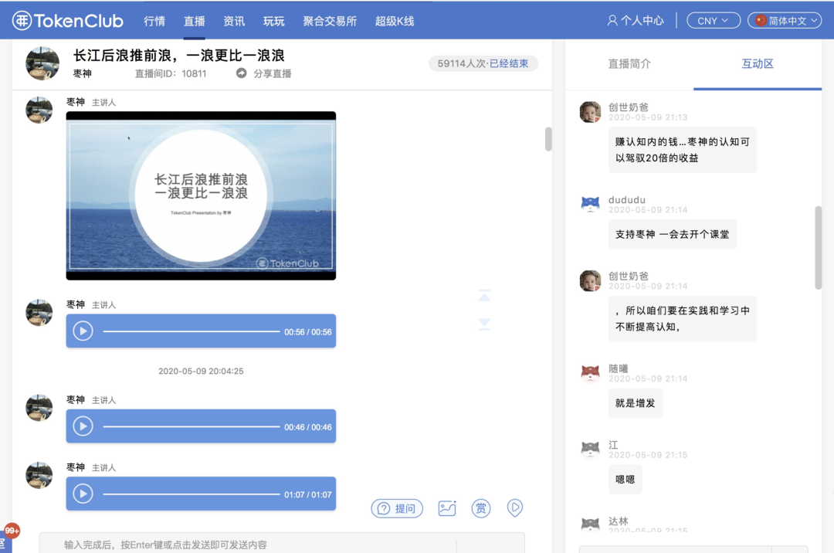Click the 已经结束 status label
This screenshot has width=834, height=553.
pos(509,64)
